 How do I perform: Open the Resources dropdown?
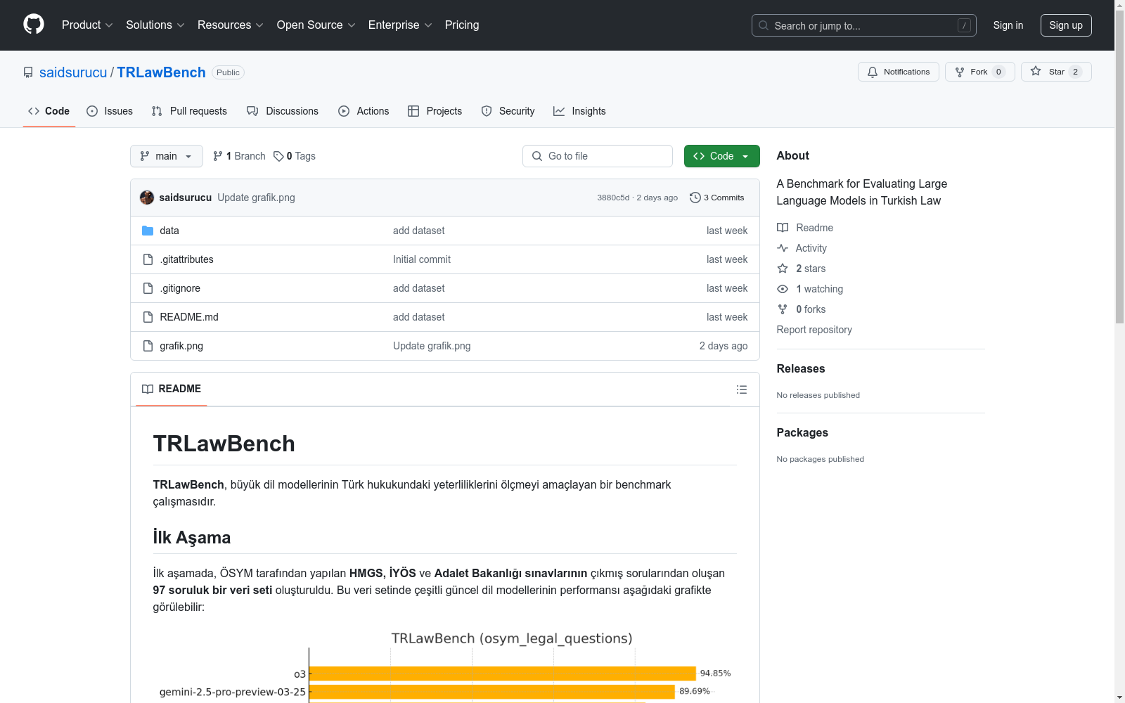pos(231,25)
